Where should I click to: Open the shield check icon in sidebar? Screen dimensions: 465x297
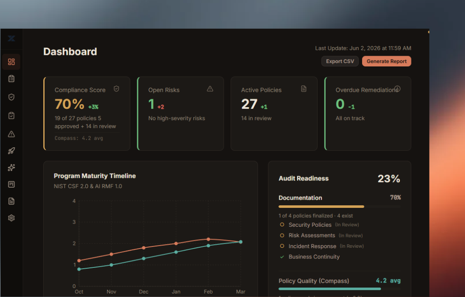coord(11,97)
